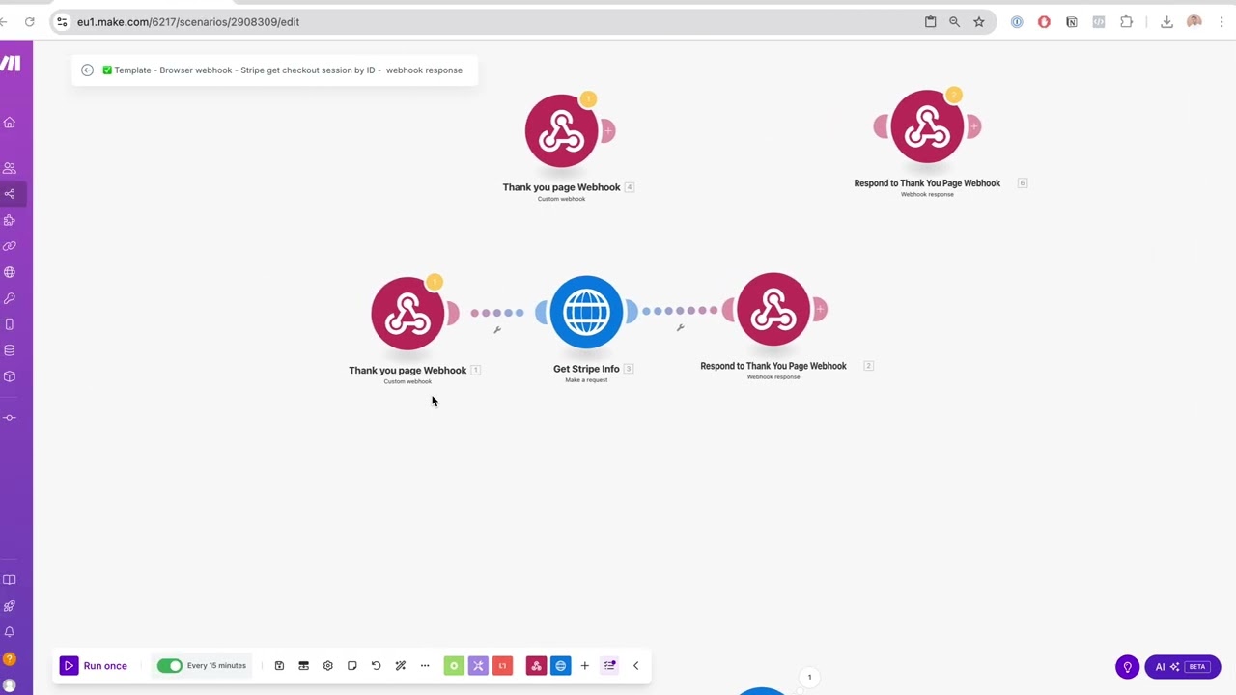Open Data structures cube icon in sidebar
Screen dimensions: 1236x695
(x=10, y=376)
